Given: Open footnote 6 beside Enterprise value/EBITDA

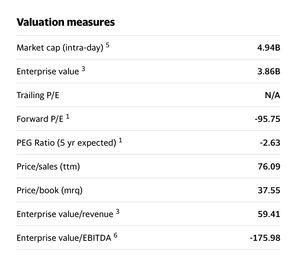Looking at the screenshot, I should (x=115, y=236).
